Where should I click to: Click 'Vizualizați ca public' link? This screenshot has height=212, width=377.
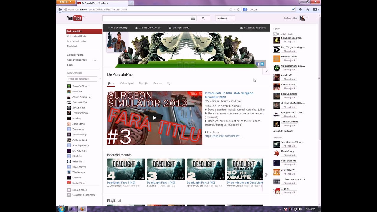pyautogui.click(x=253, y=28)
